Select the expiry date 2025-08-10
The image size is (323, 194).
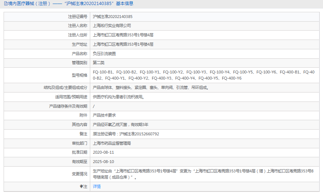point(104,162)
